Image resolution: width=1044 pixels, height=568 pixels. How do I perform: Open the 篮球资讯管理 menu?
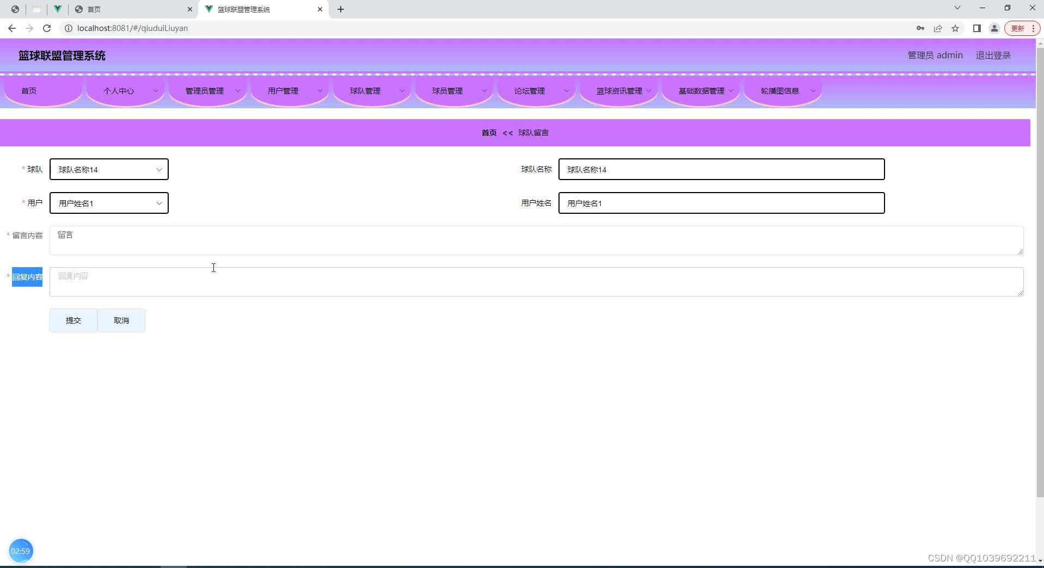619,91
